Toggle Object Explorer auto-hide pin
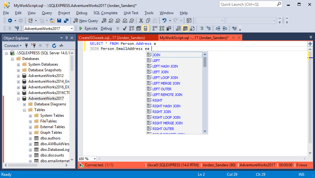The image size is (315, 178). point(67,38)
